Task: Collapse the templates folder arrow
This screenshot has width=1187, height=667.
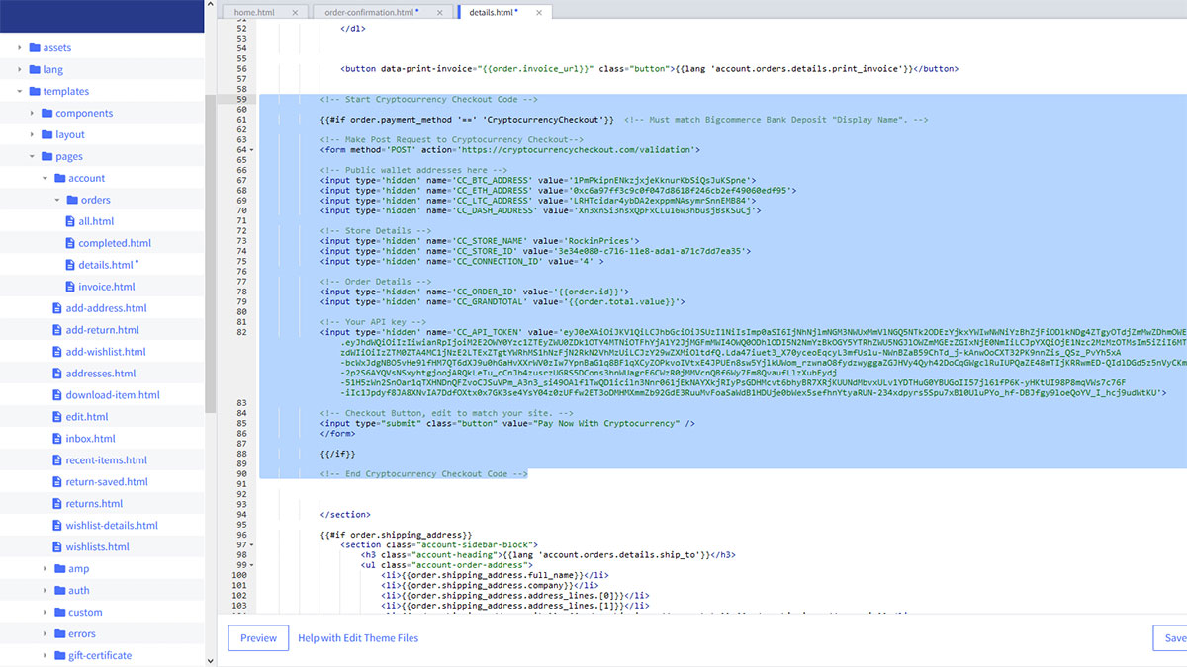Action: (20, 91)
